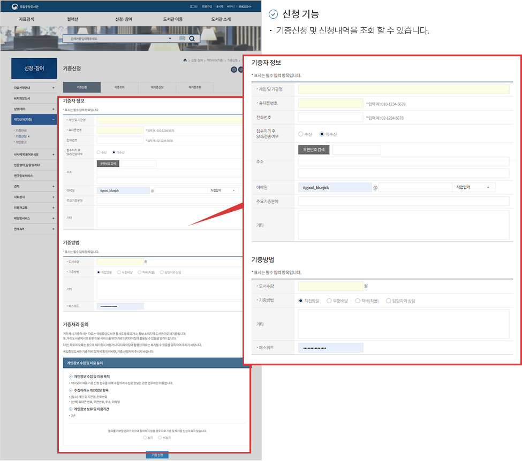Switch to the 기증조회 tab
The height and width of the screenshot is (461, 522).
tap(119, 87)
